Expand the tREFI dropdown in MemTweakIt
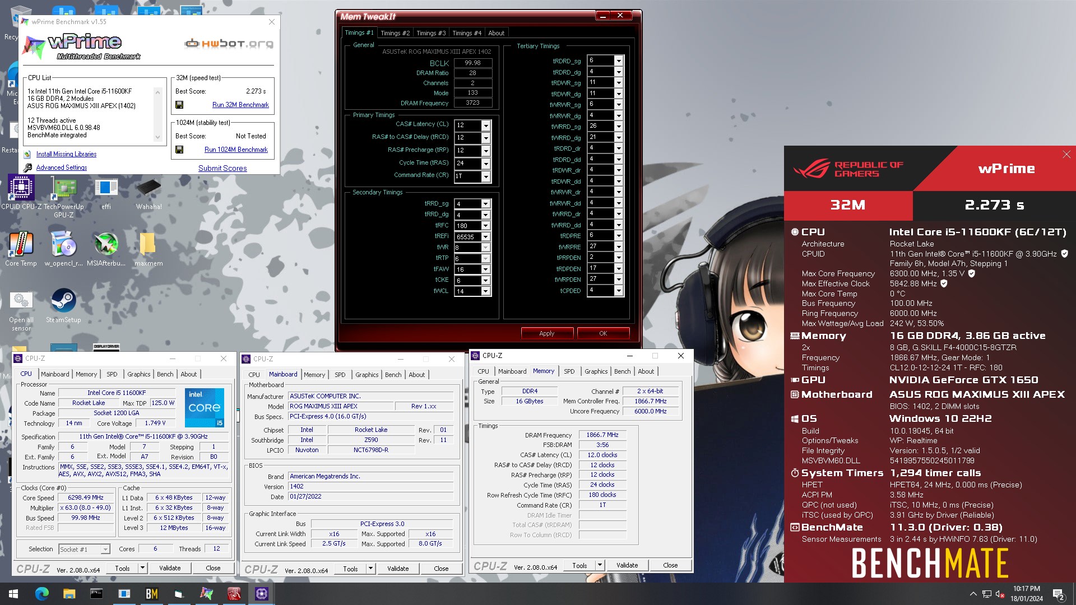This screenshot has width=1076, height=605. 486,237
